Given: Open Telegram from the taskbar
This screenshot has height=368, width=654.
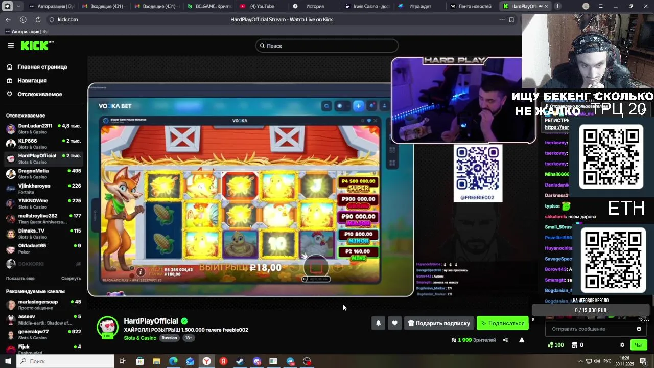Looking at the screenshot, I should tap(290, 361).
